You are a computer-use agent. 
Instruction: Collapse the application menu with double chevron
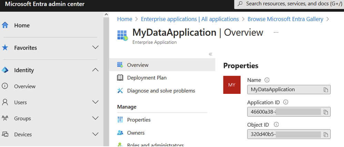click(210, 54)
